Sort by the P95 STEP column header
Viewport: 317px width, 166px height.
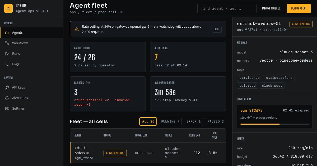coord(215,135)
